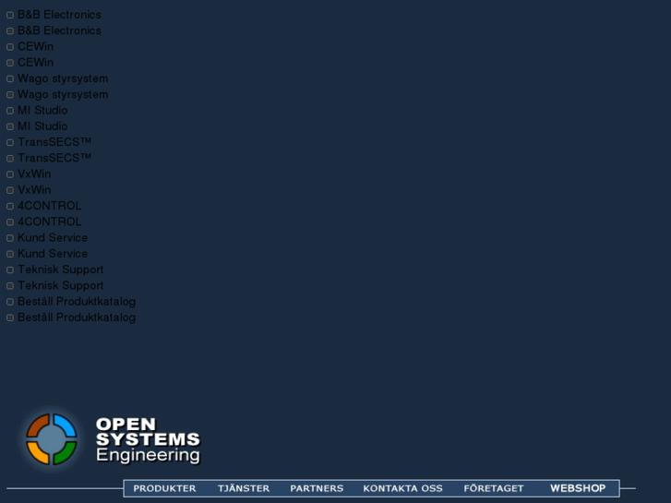Open B&B Electronics link with hollow bullet
671x503 pixels.
point(59,15)
